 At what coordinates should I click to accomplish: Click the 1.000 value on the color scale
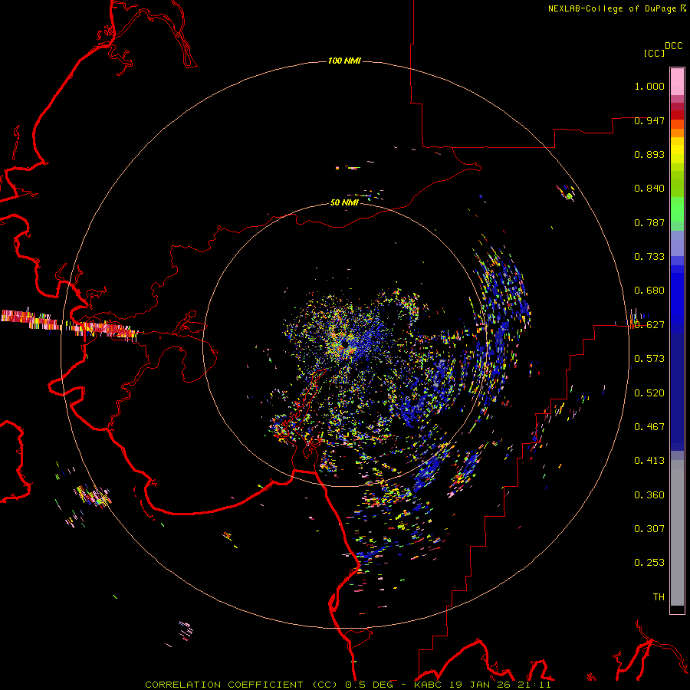[x=649, y=86]
